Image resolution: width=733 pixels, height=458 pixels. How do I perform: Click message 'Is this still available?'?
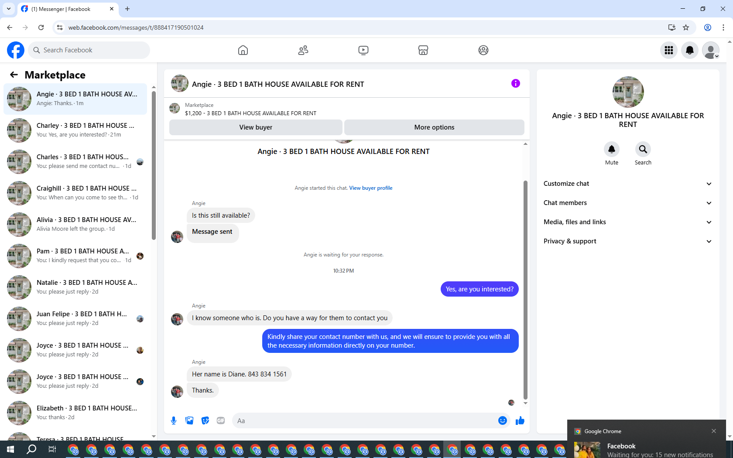pos(221,215)
